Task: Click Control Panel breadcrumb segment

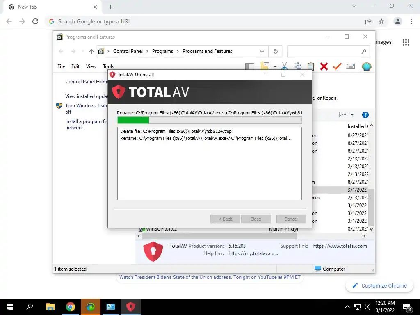Action: (x=128, y=51)
